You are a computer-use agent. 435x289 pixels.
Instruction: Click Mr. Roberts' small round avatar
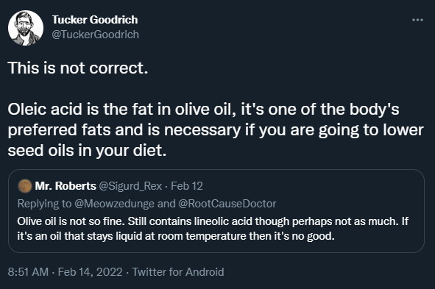point(25,186)
